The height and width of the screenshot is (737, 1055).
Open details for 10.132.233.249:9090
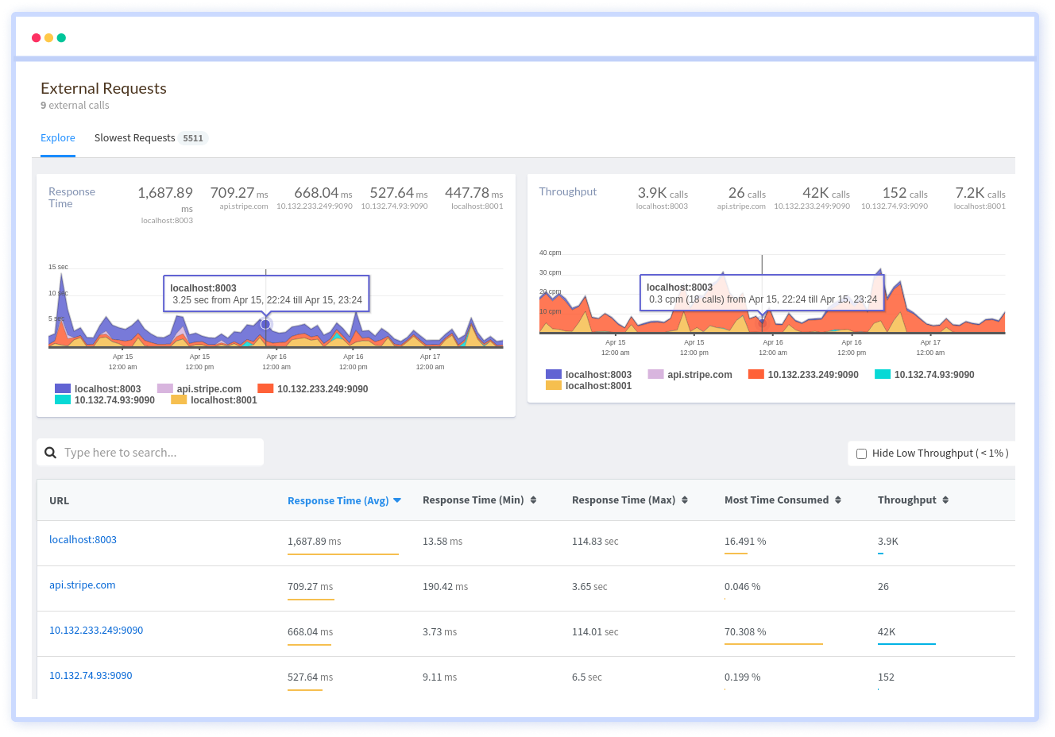pyautogui.click(x=96, y=630)
